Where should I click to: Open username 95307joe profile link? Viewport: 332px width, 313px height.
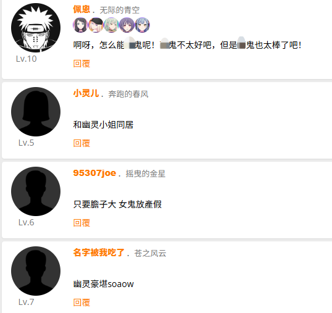pyautogui.click(x=94, y=173)
